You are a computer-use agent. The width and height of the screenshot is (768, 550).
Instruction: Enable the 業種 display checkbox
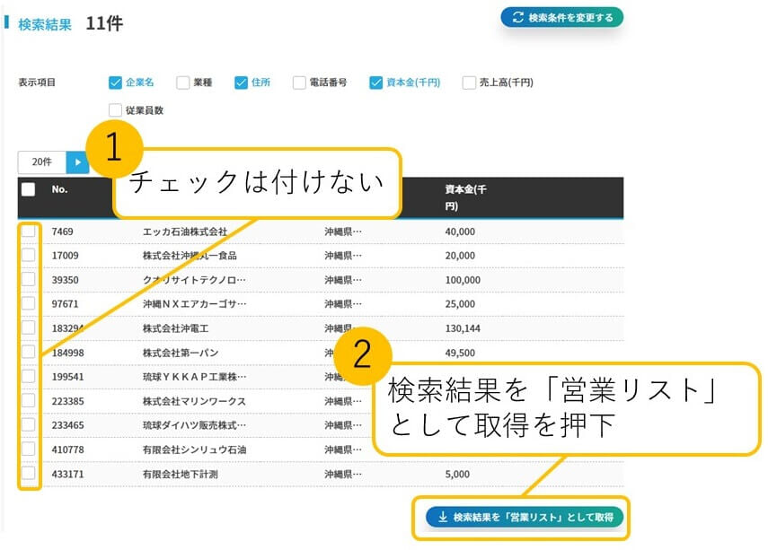183,83
